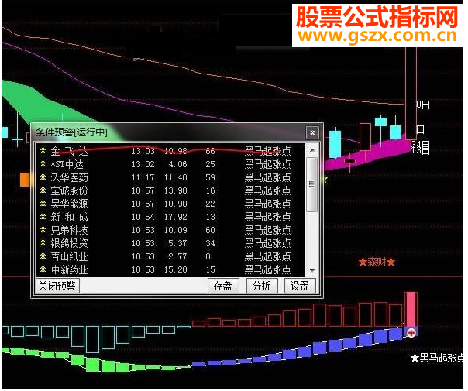The height and width of the screenshot is (391, 468).
Task: Select the 昊华能源 alert row
Action: 170,204
